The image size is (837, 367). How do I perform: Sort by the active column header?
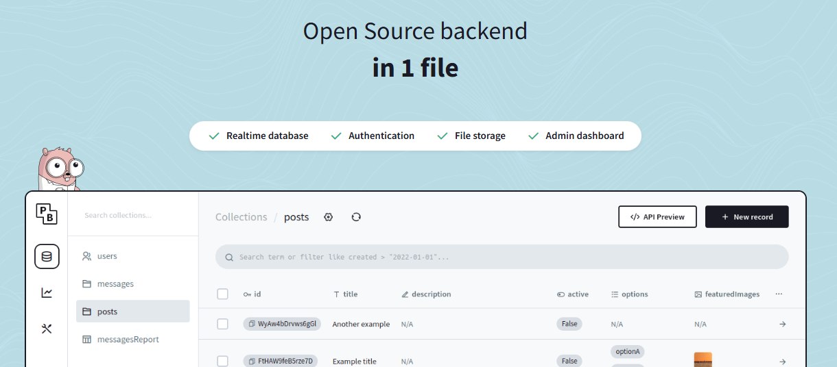pyautogui.click(x=572, y=294)
